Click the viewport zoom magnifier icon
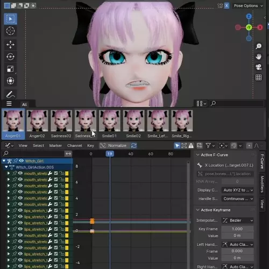The width and height of the screenshot is (269, 269). pos(258,46)
